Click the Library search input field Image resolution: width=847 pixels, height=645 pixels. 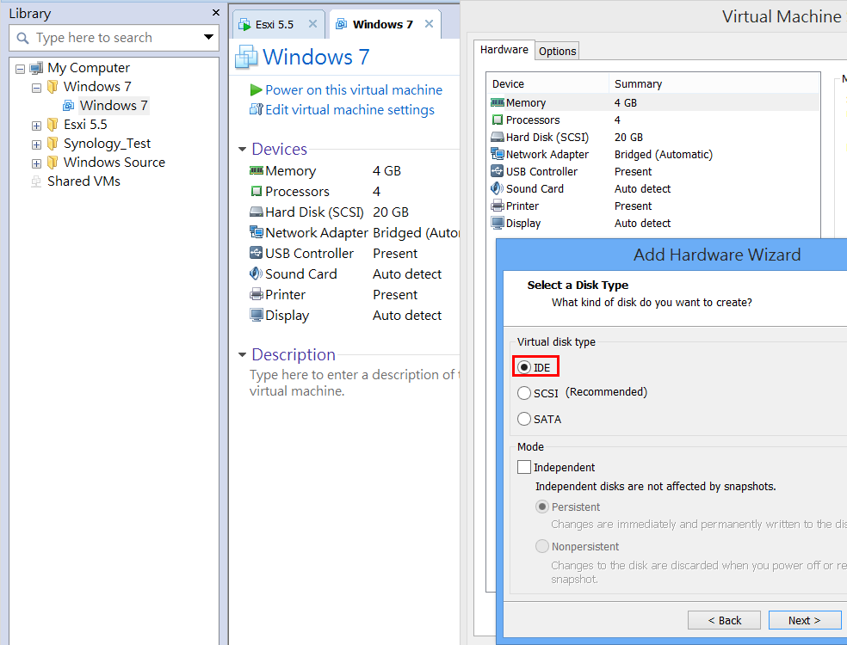[114, 38]
